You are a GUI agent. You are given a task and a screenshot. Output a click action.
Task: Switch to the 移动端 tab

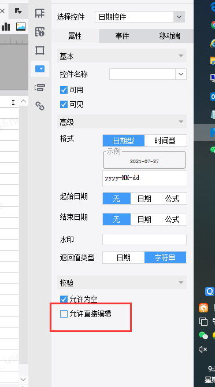click(x=170, y=36)
